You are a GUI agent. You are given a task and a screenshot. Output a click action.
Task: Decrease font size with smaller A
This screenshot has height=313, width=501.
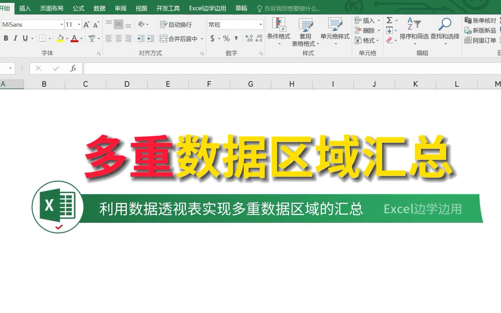click(96, 25)
